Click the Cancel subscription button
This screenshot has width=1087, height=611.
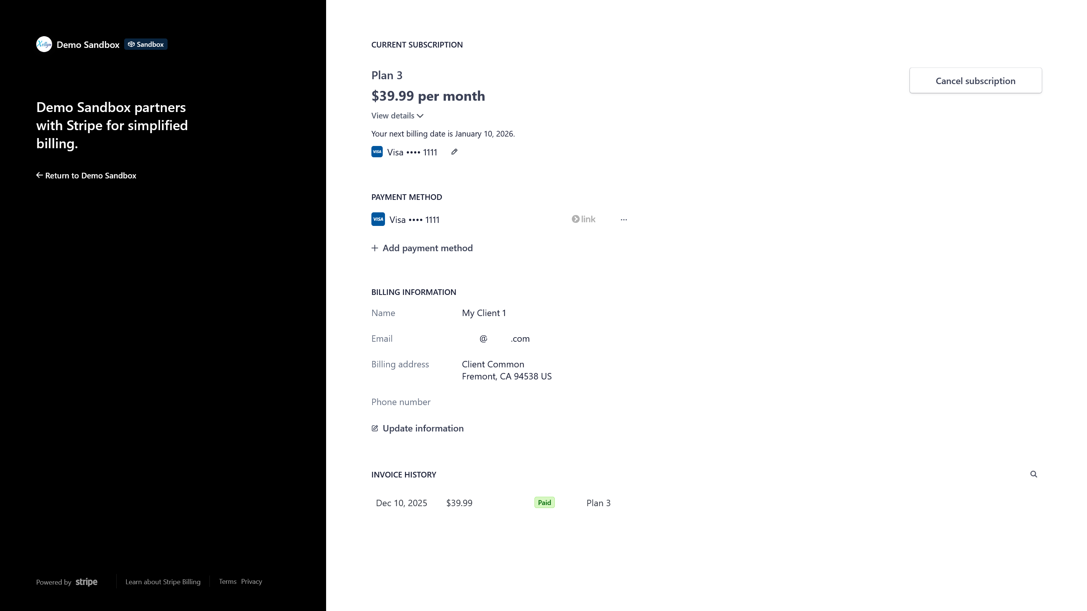(x=975, y=81)
